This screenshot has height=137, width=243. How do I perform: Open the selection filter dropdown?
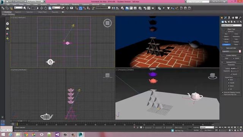coord(18,8)
